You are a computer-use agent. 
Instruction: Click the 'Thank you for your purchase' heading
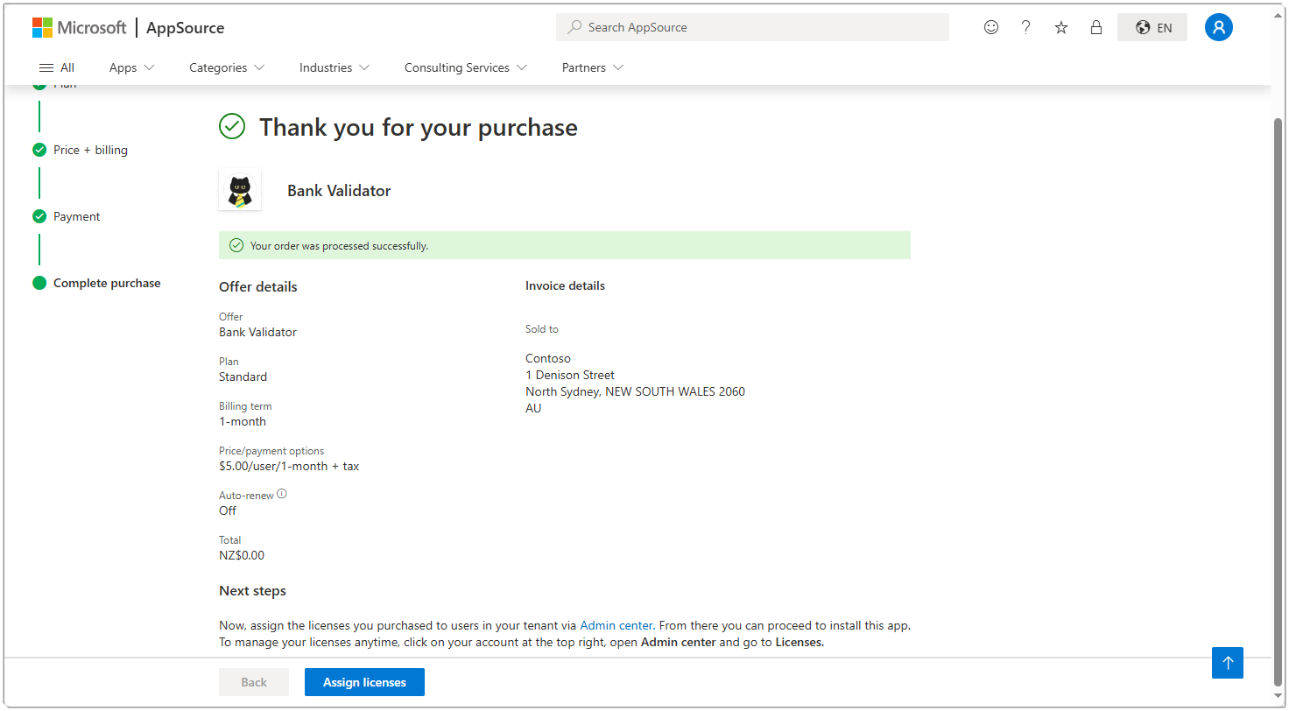click(x=419, y=127)
